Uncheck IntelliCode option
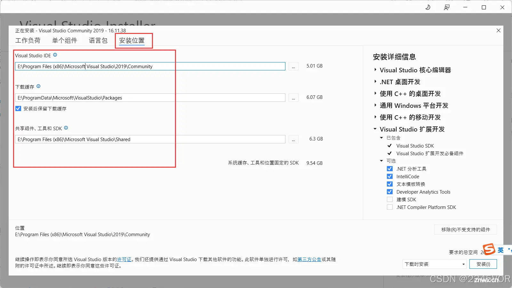Image resolution: width=512 pixels, height=288 pixels. click(389, 176)
